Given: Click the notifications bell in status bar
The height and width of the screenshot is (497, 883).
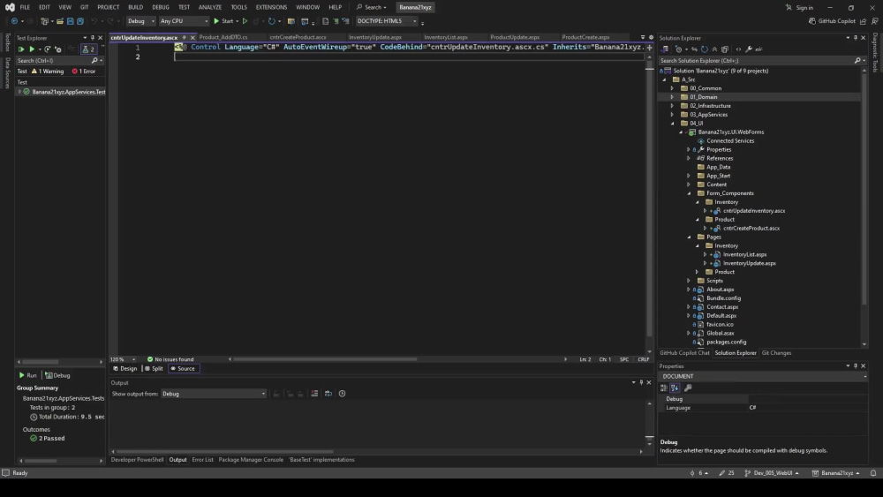Looking at the screenshot, I should pyautogui.click(x=873, y=473).
